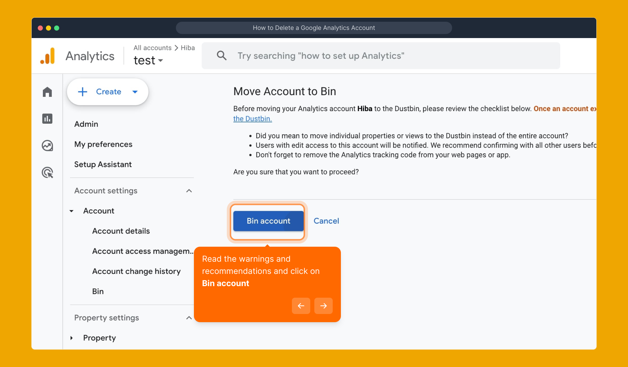
Task: Click the Google Analytics logo
Action: pos(48,56)
